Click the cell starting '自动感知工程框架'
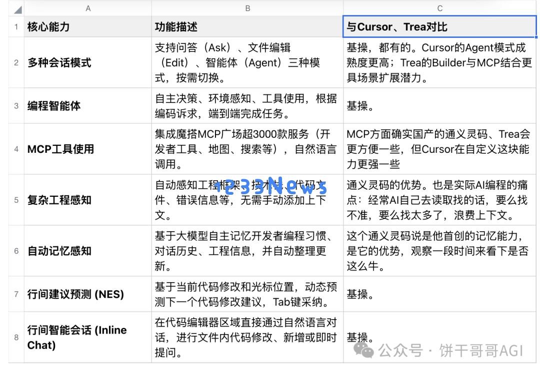The height and width of the screenshot is (372, 540). click(x=247, y=200)
